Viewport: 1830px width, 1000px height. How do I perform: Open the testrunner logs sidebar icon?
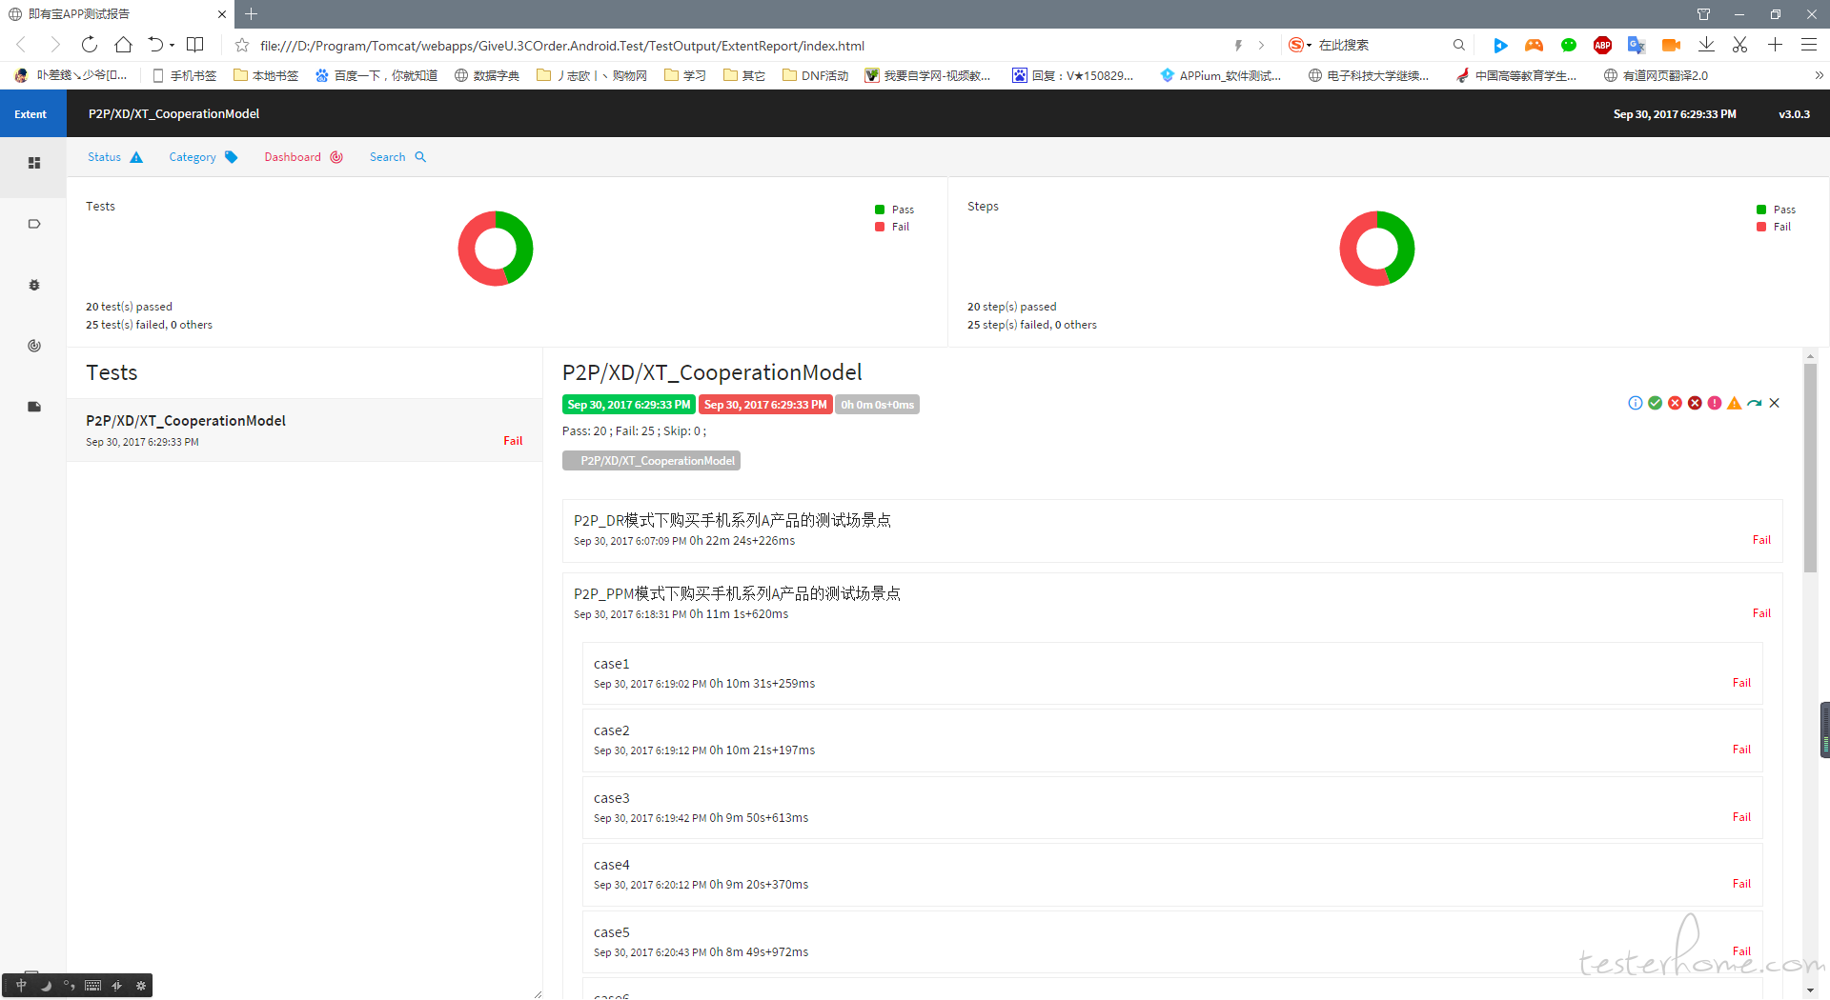(x=33, y=407)
